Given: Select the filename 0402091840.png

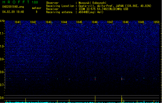Looking at the screenshot, I should click(x=13, y=7).
